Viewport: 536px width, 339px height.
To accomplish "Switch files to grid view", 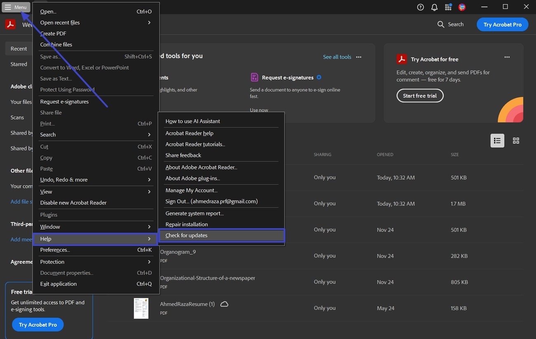I will (x=516, y=140).
